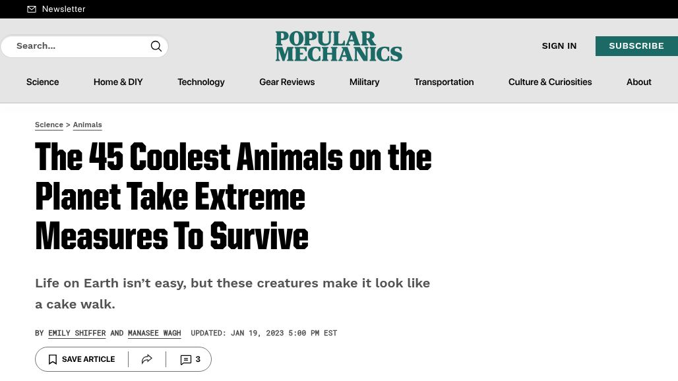Click the share arrow icon
Screen dimensions: 678x381
coord(147,359)
